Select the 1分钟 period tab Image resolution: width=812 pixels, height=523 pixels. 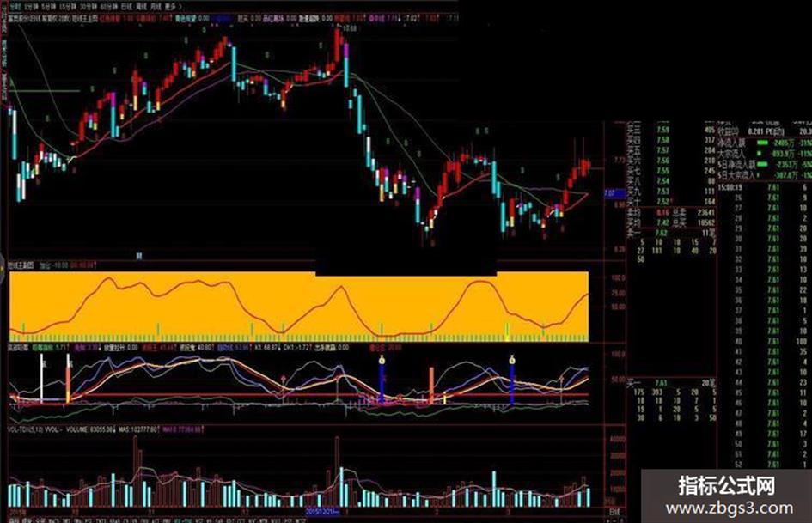pos(31,7)
